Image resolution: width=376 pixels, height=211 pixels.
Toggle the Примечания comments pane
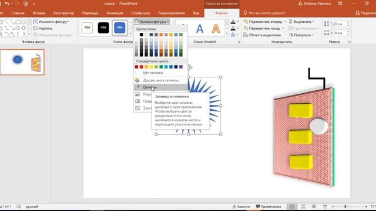268,206
